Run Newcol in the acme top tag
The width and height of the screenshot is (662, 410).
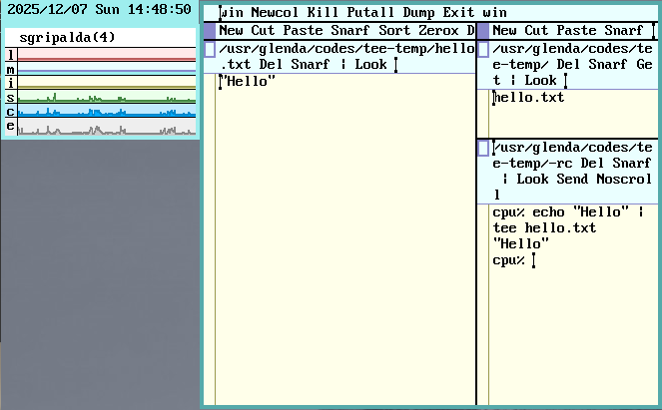point(275,13)
